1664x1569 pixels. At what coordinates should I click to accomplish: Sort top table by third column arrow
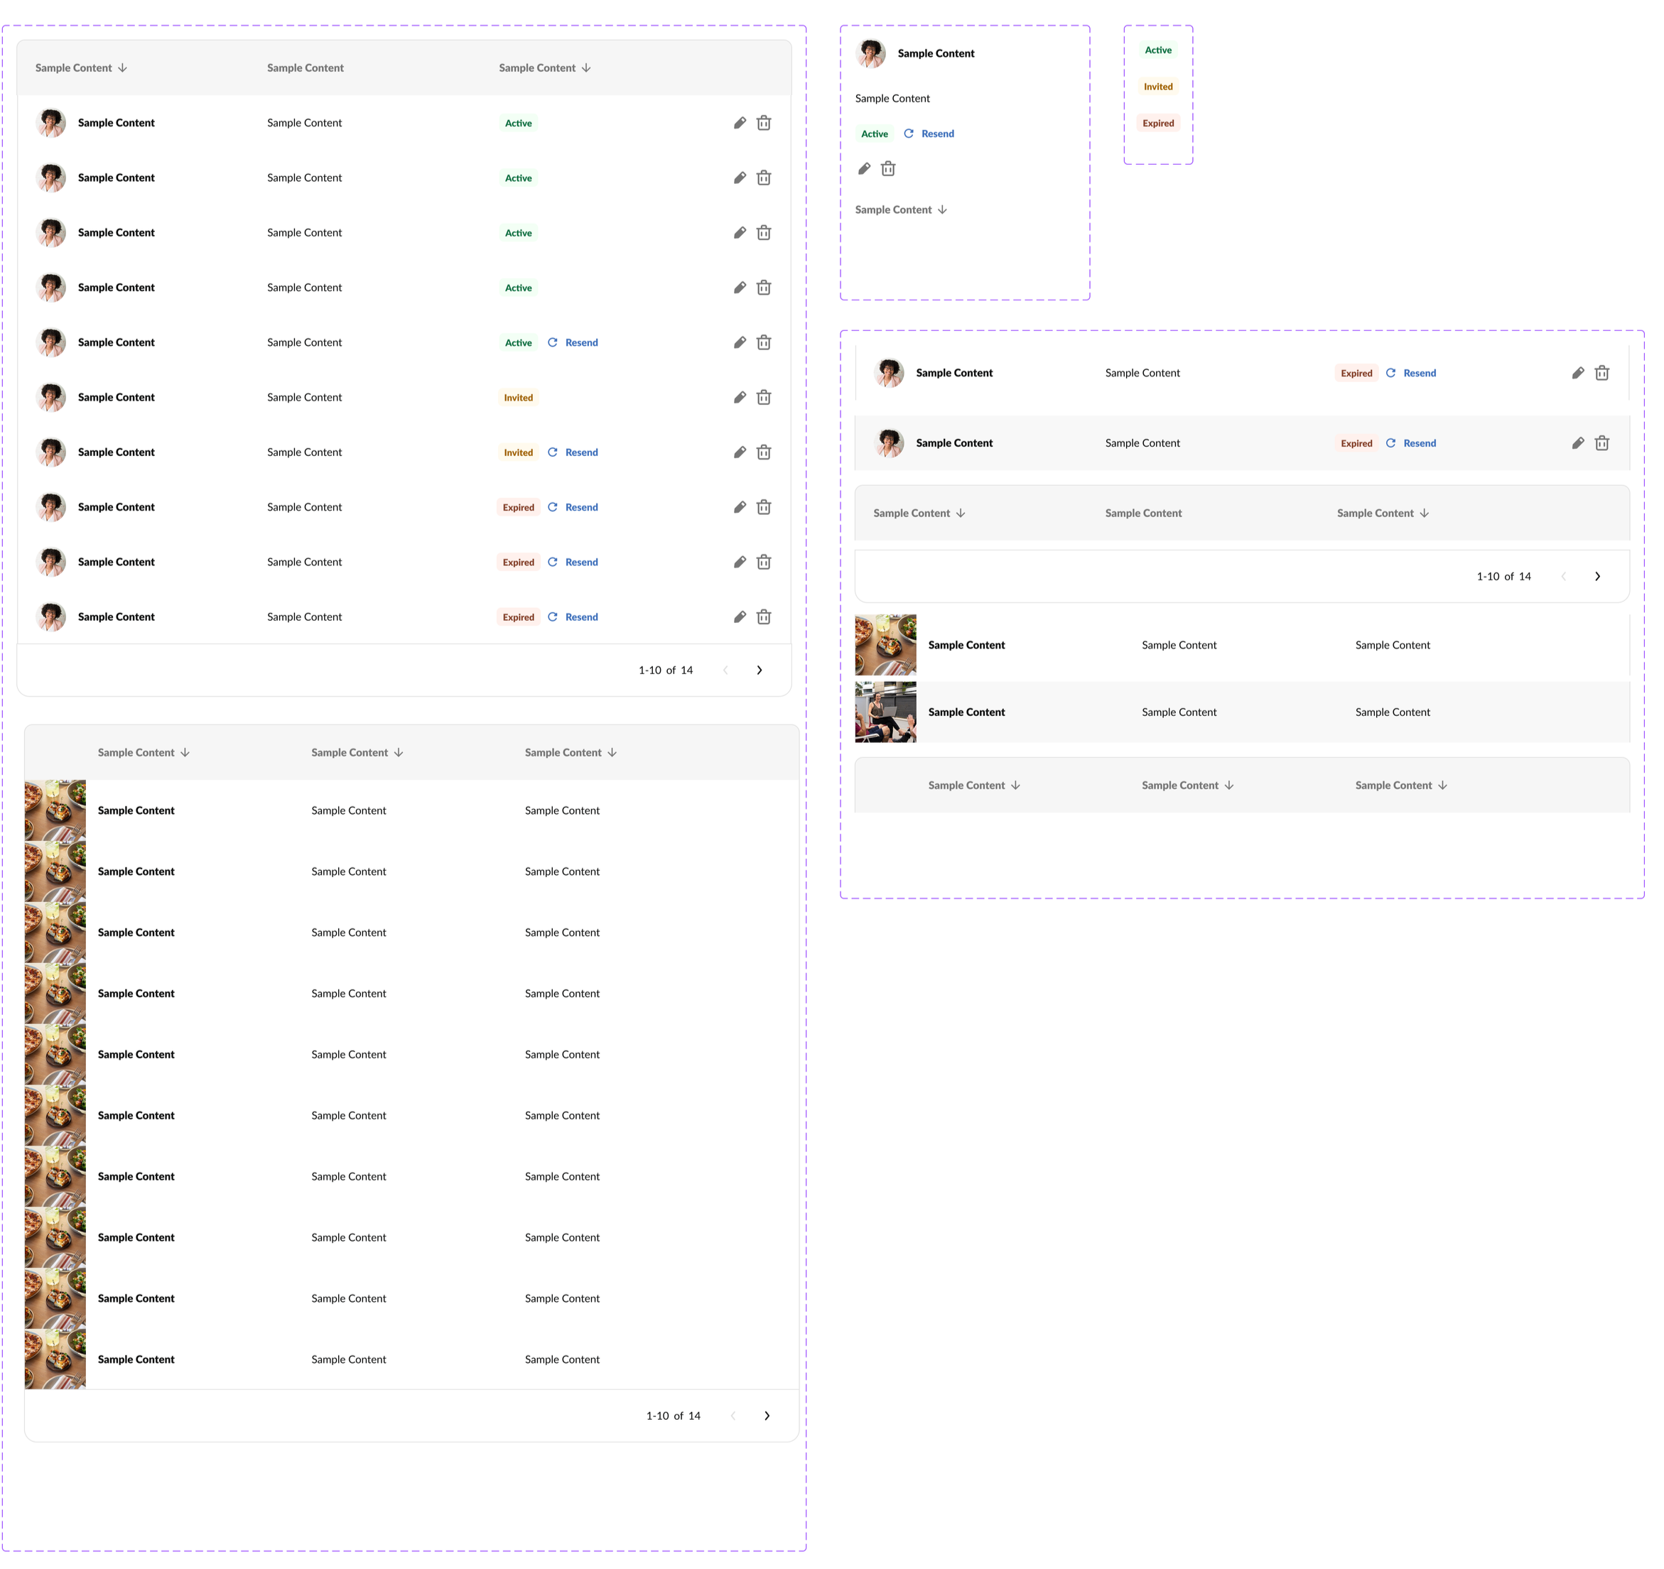(x=587, y=69)
